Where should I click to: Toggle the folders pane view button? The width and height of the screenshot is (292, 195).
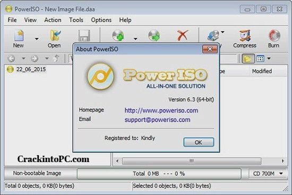pyautogui.click(x=248, y=58)
